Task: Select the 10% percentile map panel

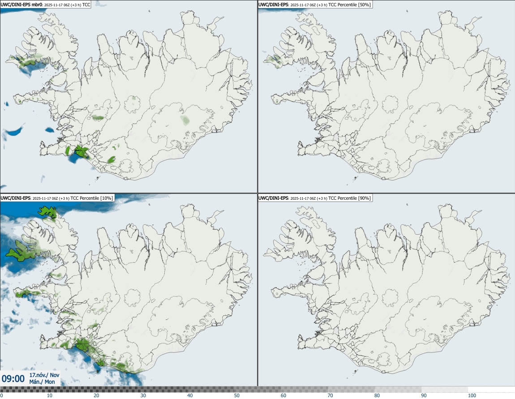Action: (x=129, y=290)
